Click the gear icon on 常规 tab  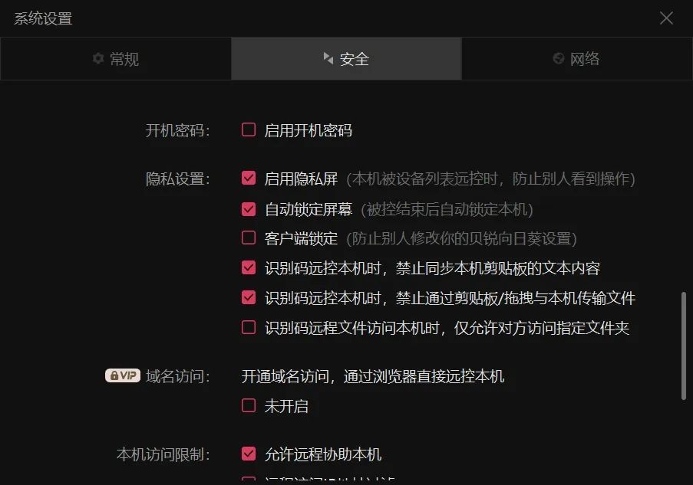98,58
